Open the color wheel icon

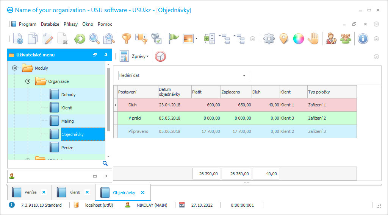click(299, 39)
